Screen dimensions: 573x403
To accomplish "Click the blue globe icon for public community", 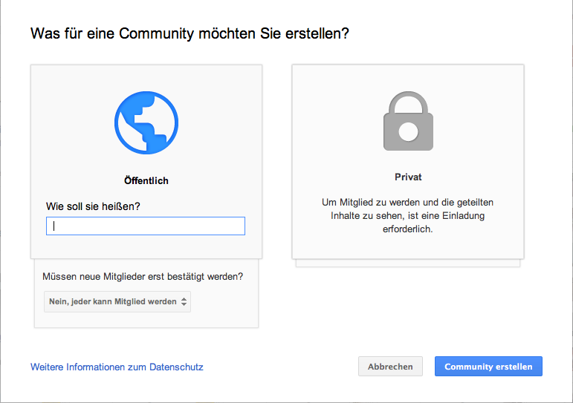I will pyautogui.click(x=146, y=122).
